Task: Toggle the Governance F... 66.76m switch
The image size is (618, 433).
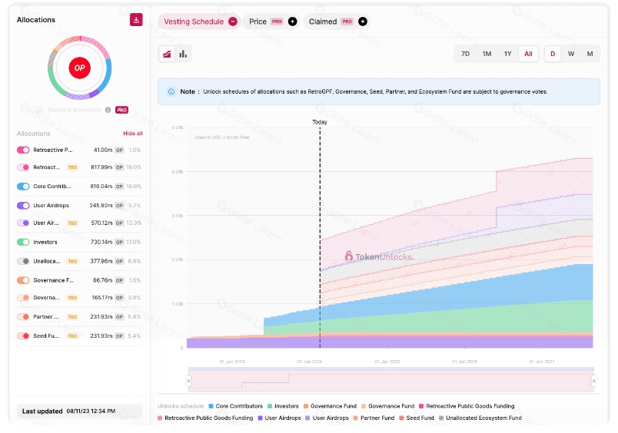Action: (x=23, y=280)
